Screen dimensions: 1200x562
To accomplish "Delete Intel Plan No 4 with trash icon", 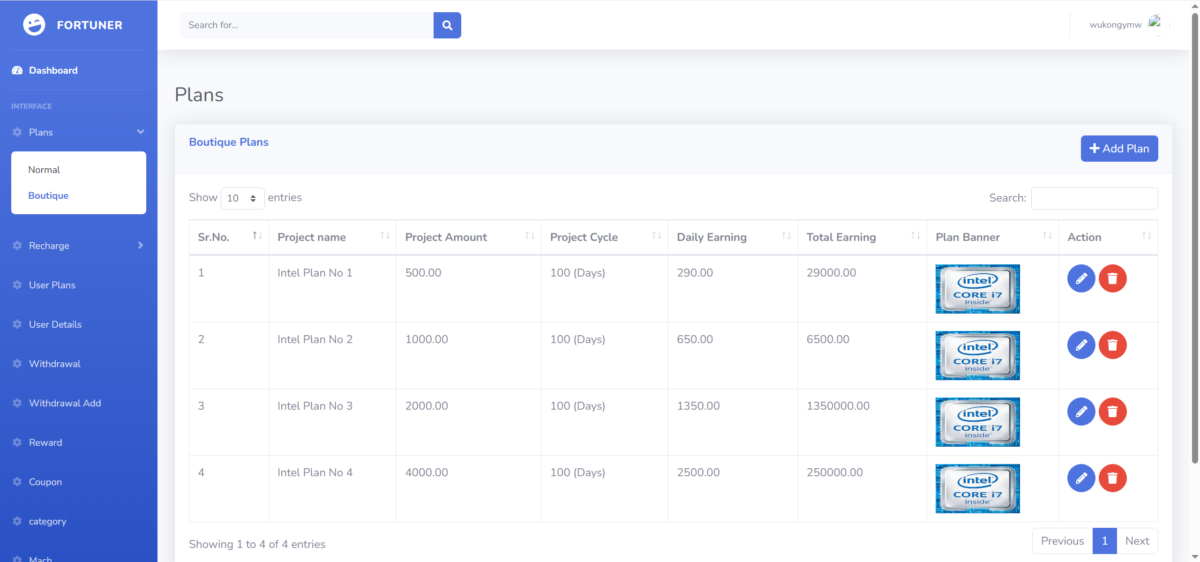I will coord(1112,478).
